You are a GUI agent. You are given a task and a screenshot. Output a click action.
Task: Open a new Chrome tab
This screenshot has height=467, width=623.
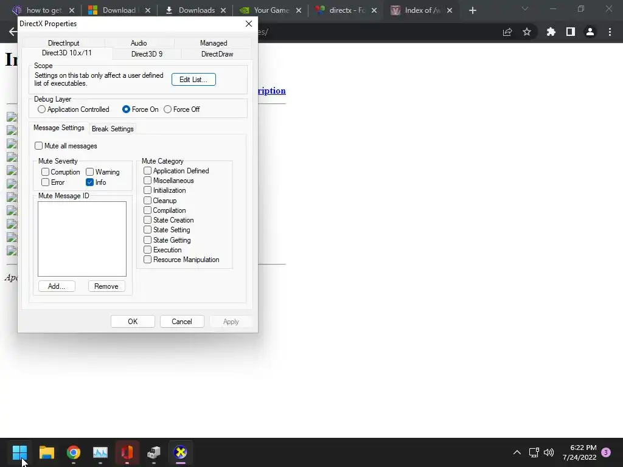pos(472,10)
